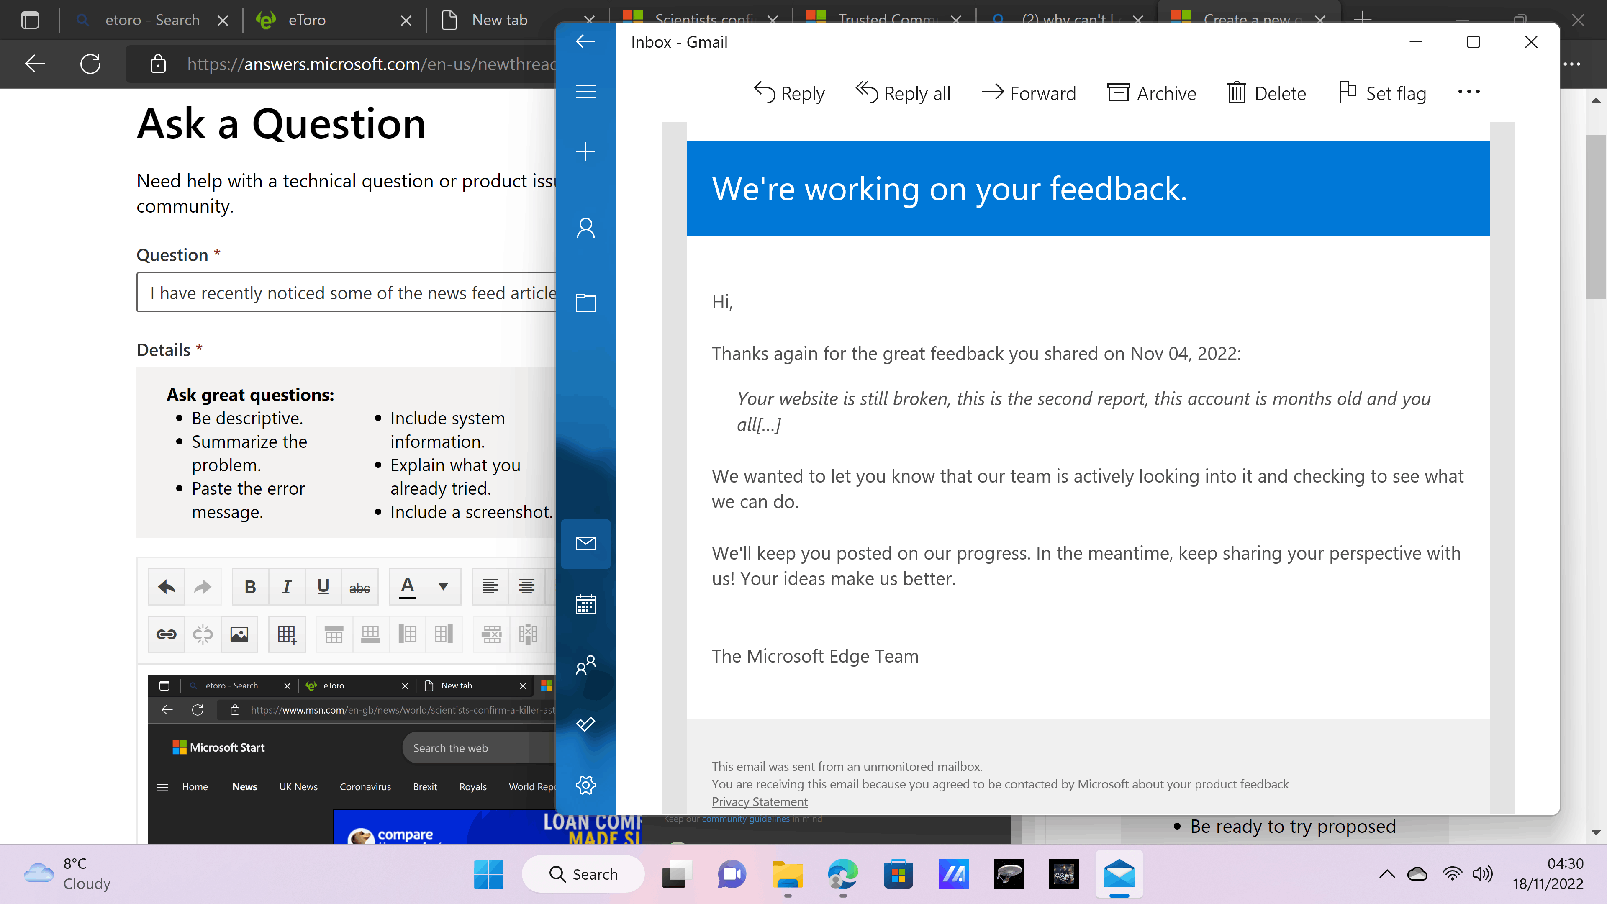Open the community guidelines link
Image resolution: width=1607 pixels, height=904 pixels.
745,819
